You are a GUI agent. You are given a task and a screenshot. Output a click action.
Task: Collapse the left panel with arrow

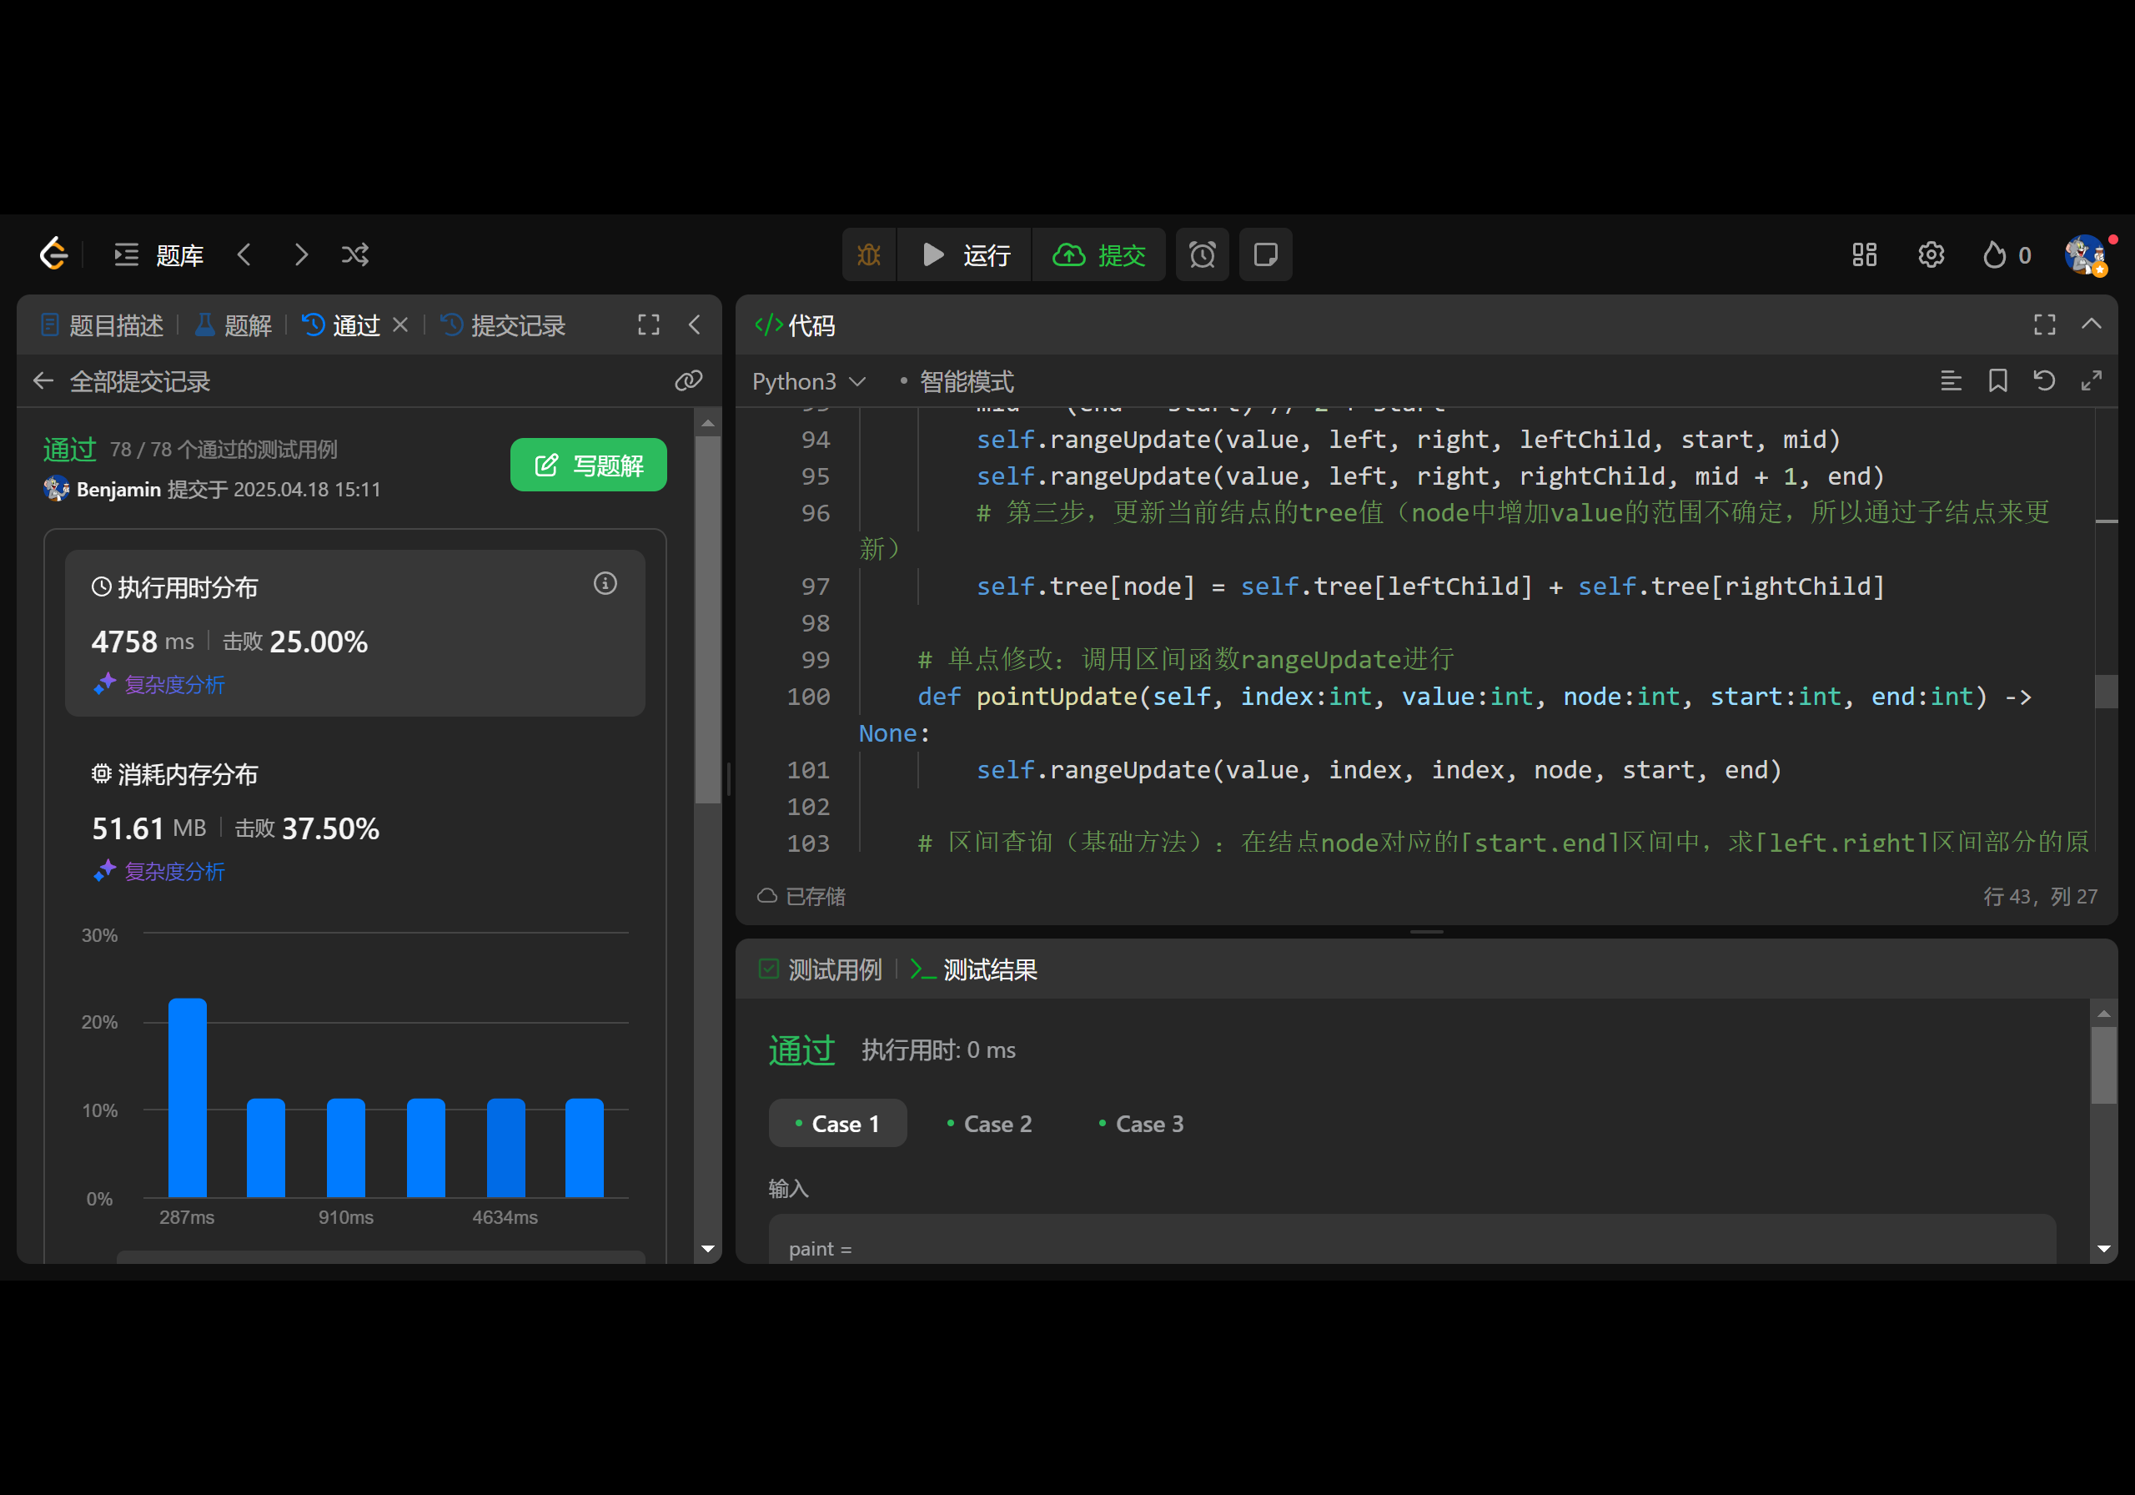click(695, 325)
